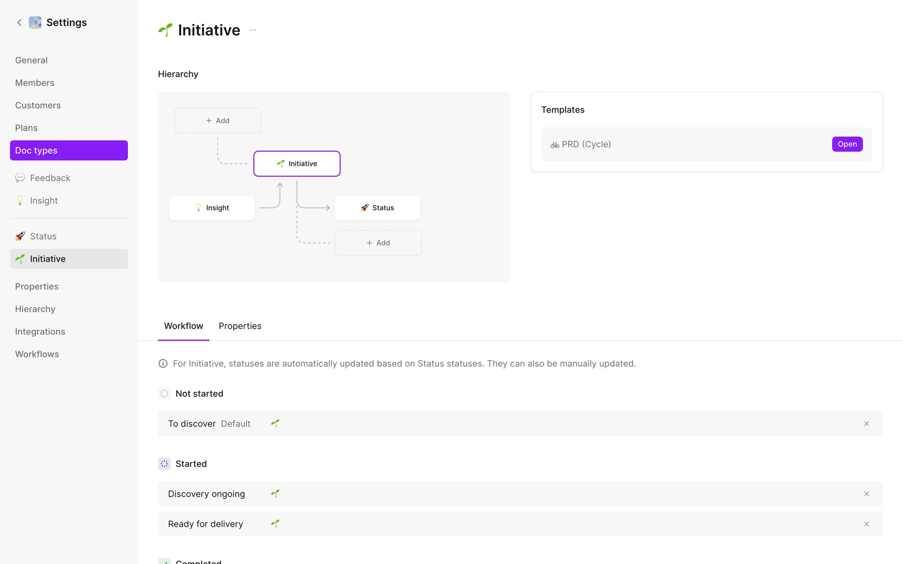Screen dimensions: 903x564
Task: Switch to the Properties tab
Action: tap(240, 326)
